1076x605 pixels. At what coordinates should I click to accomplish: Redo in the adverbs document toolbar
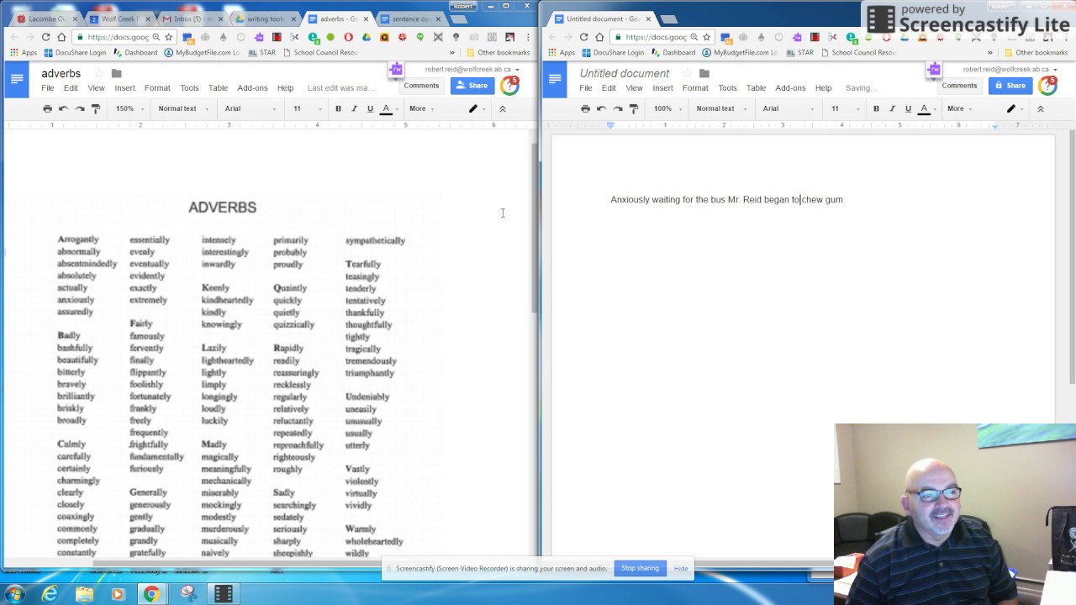pyautogui.click(x=79, y=108)
